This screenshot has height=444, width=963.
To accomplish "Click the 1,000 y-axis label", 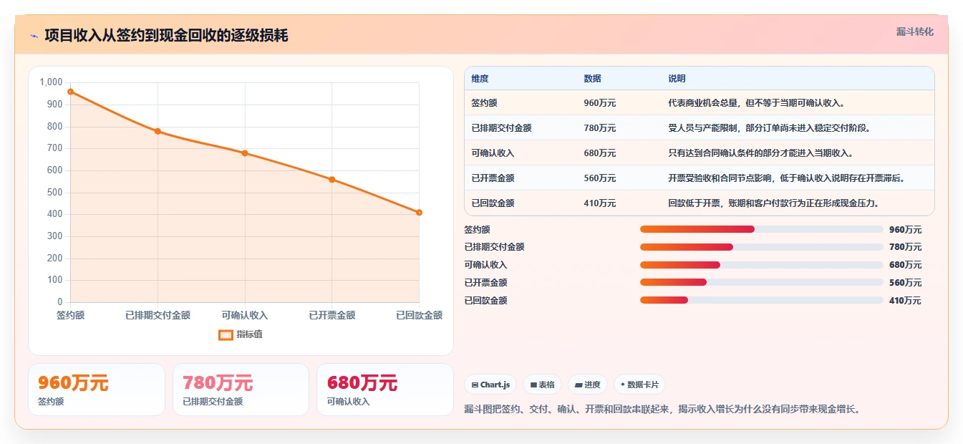I will [x=51, y=82].
